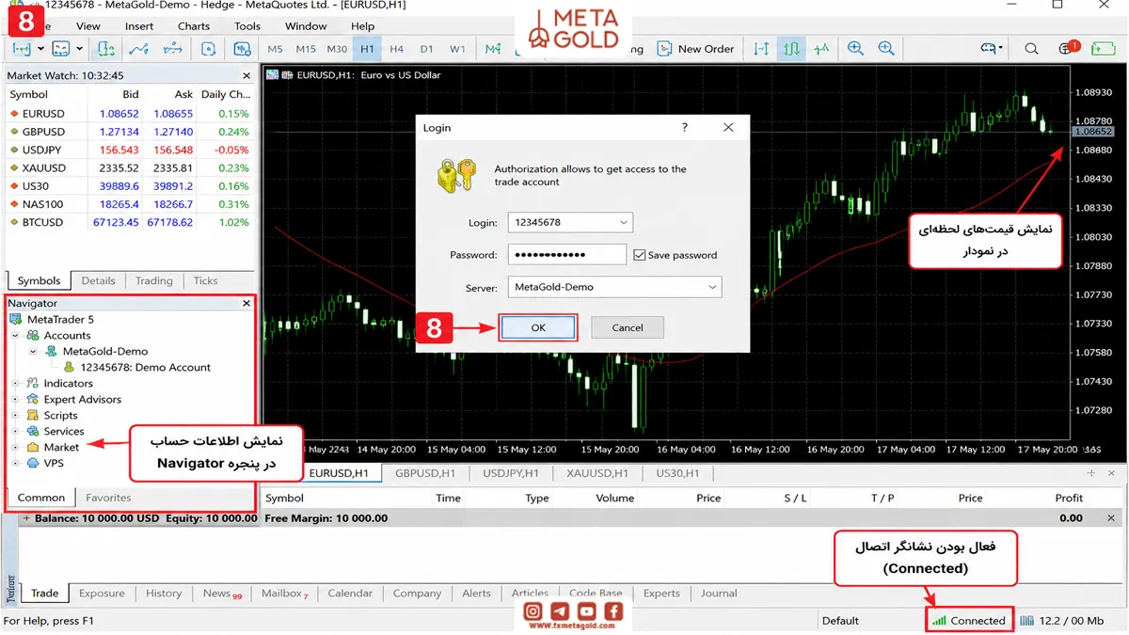
Task: Switch to the History tab
Action: click(164, 594)
